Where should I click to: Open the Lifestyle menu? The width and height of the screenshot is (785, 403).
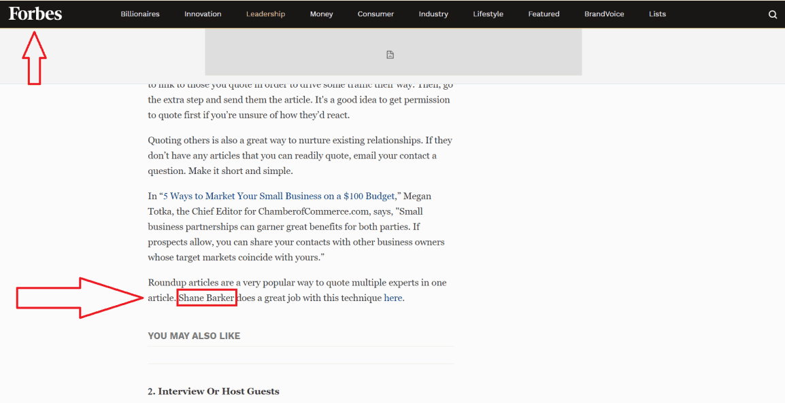(488, 14)
